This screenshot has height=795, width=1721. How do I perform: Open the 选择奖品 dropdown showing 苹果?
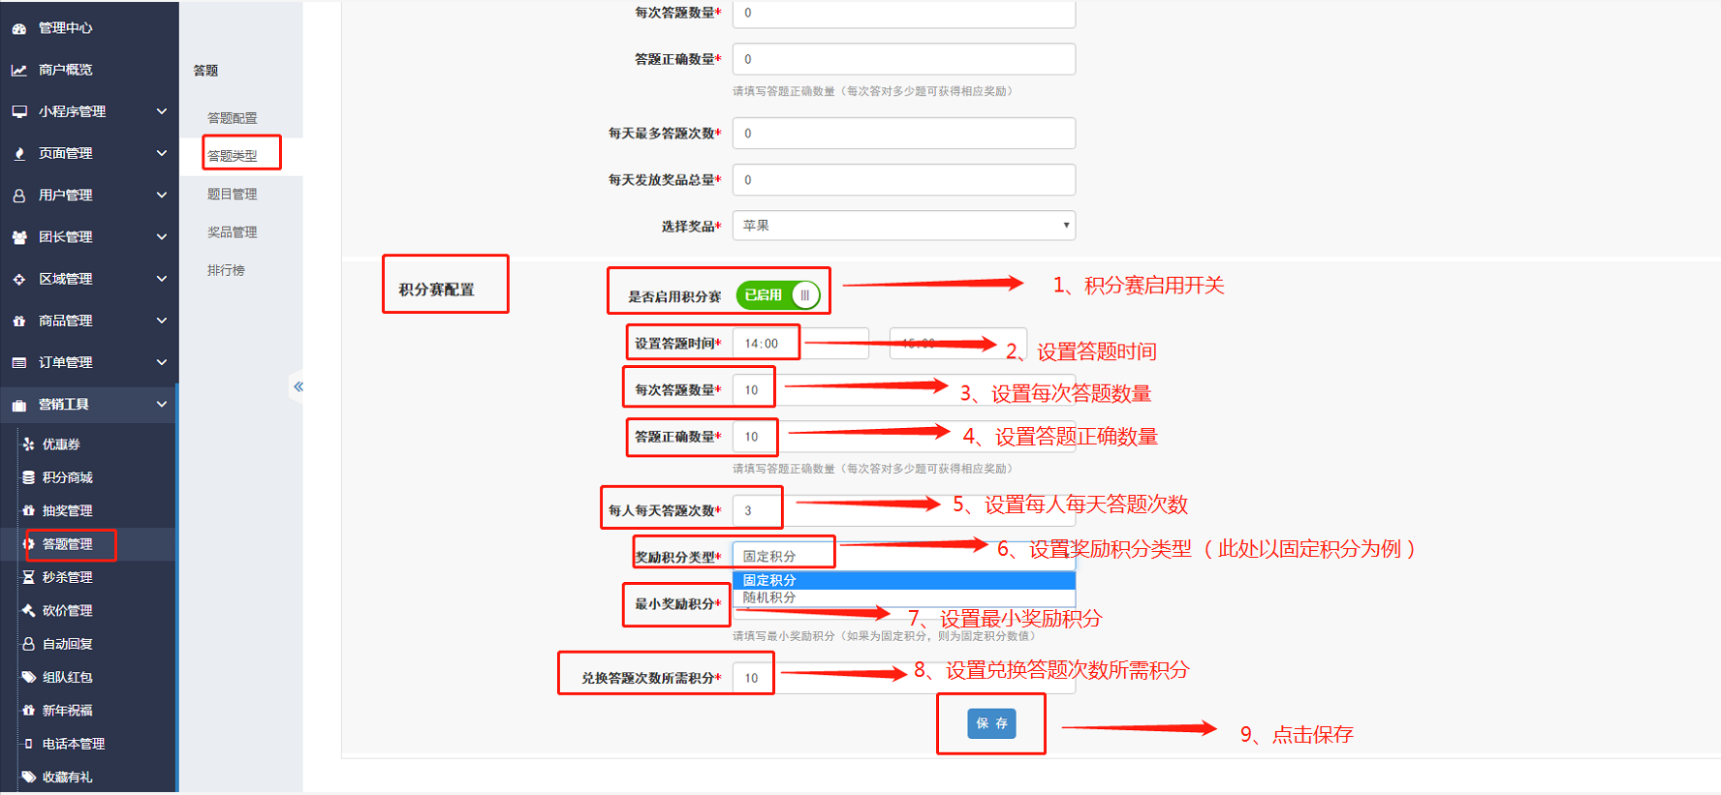click(x=904, y=226)
